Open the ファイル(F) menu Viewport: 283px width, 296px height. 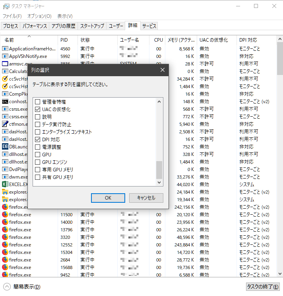tap(12, 16)
